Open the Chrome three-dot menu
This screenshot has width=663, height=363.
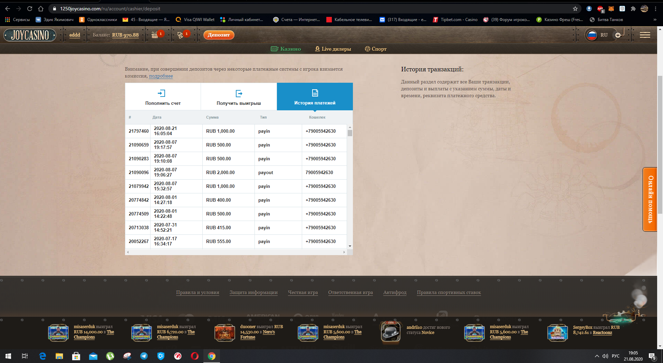[655, 9]
